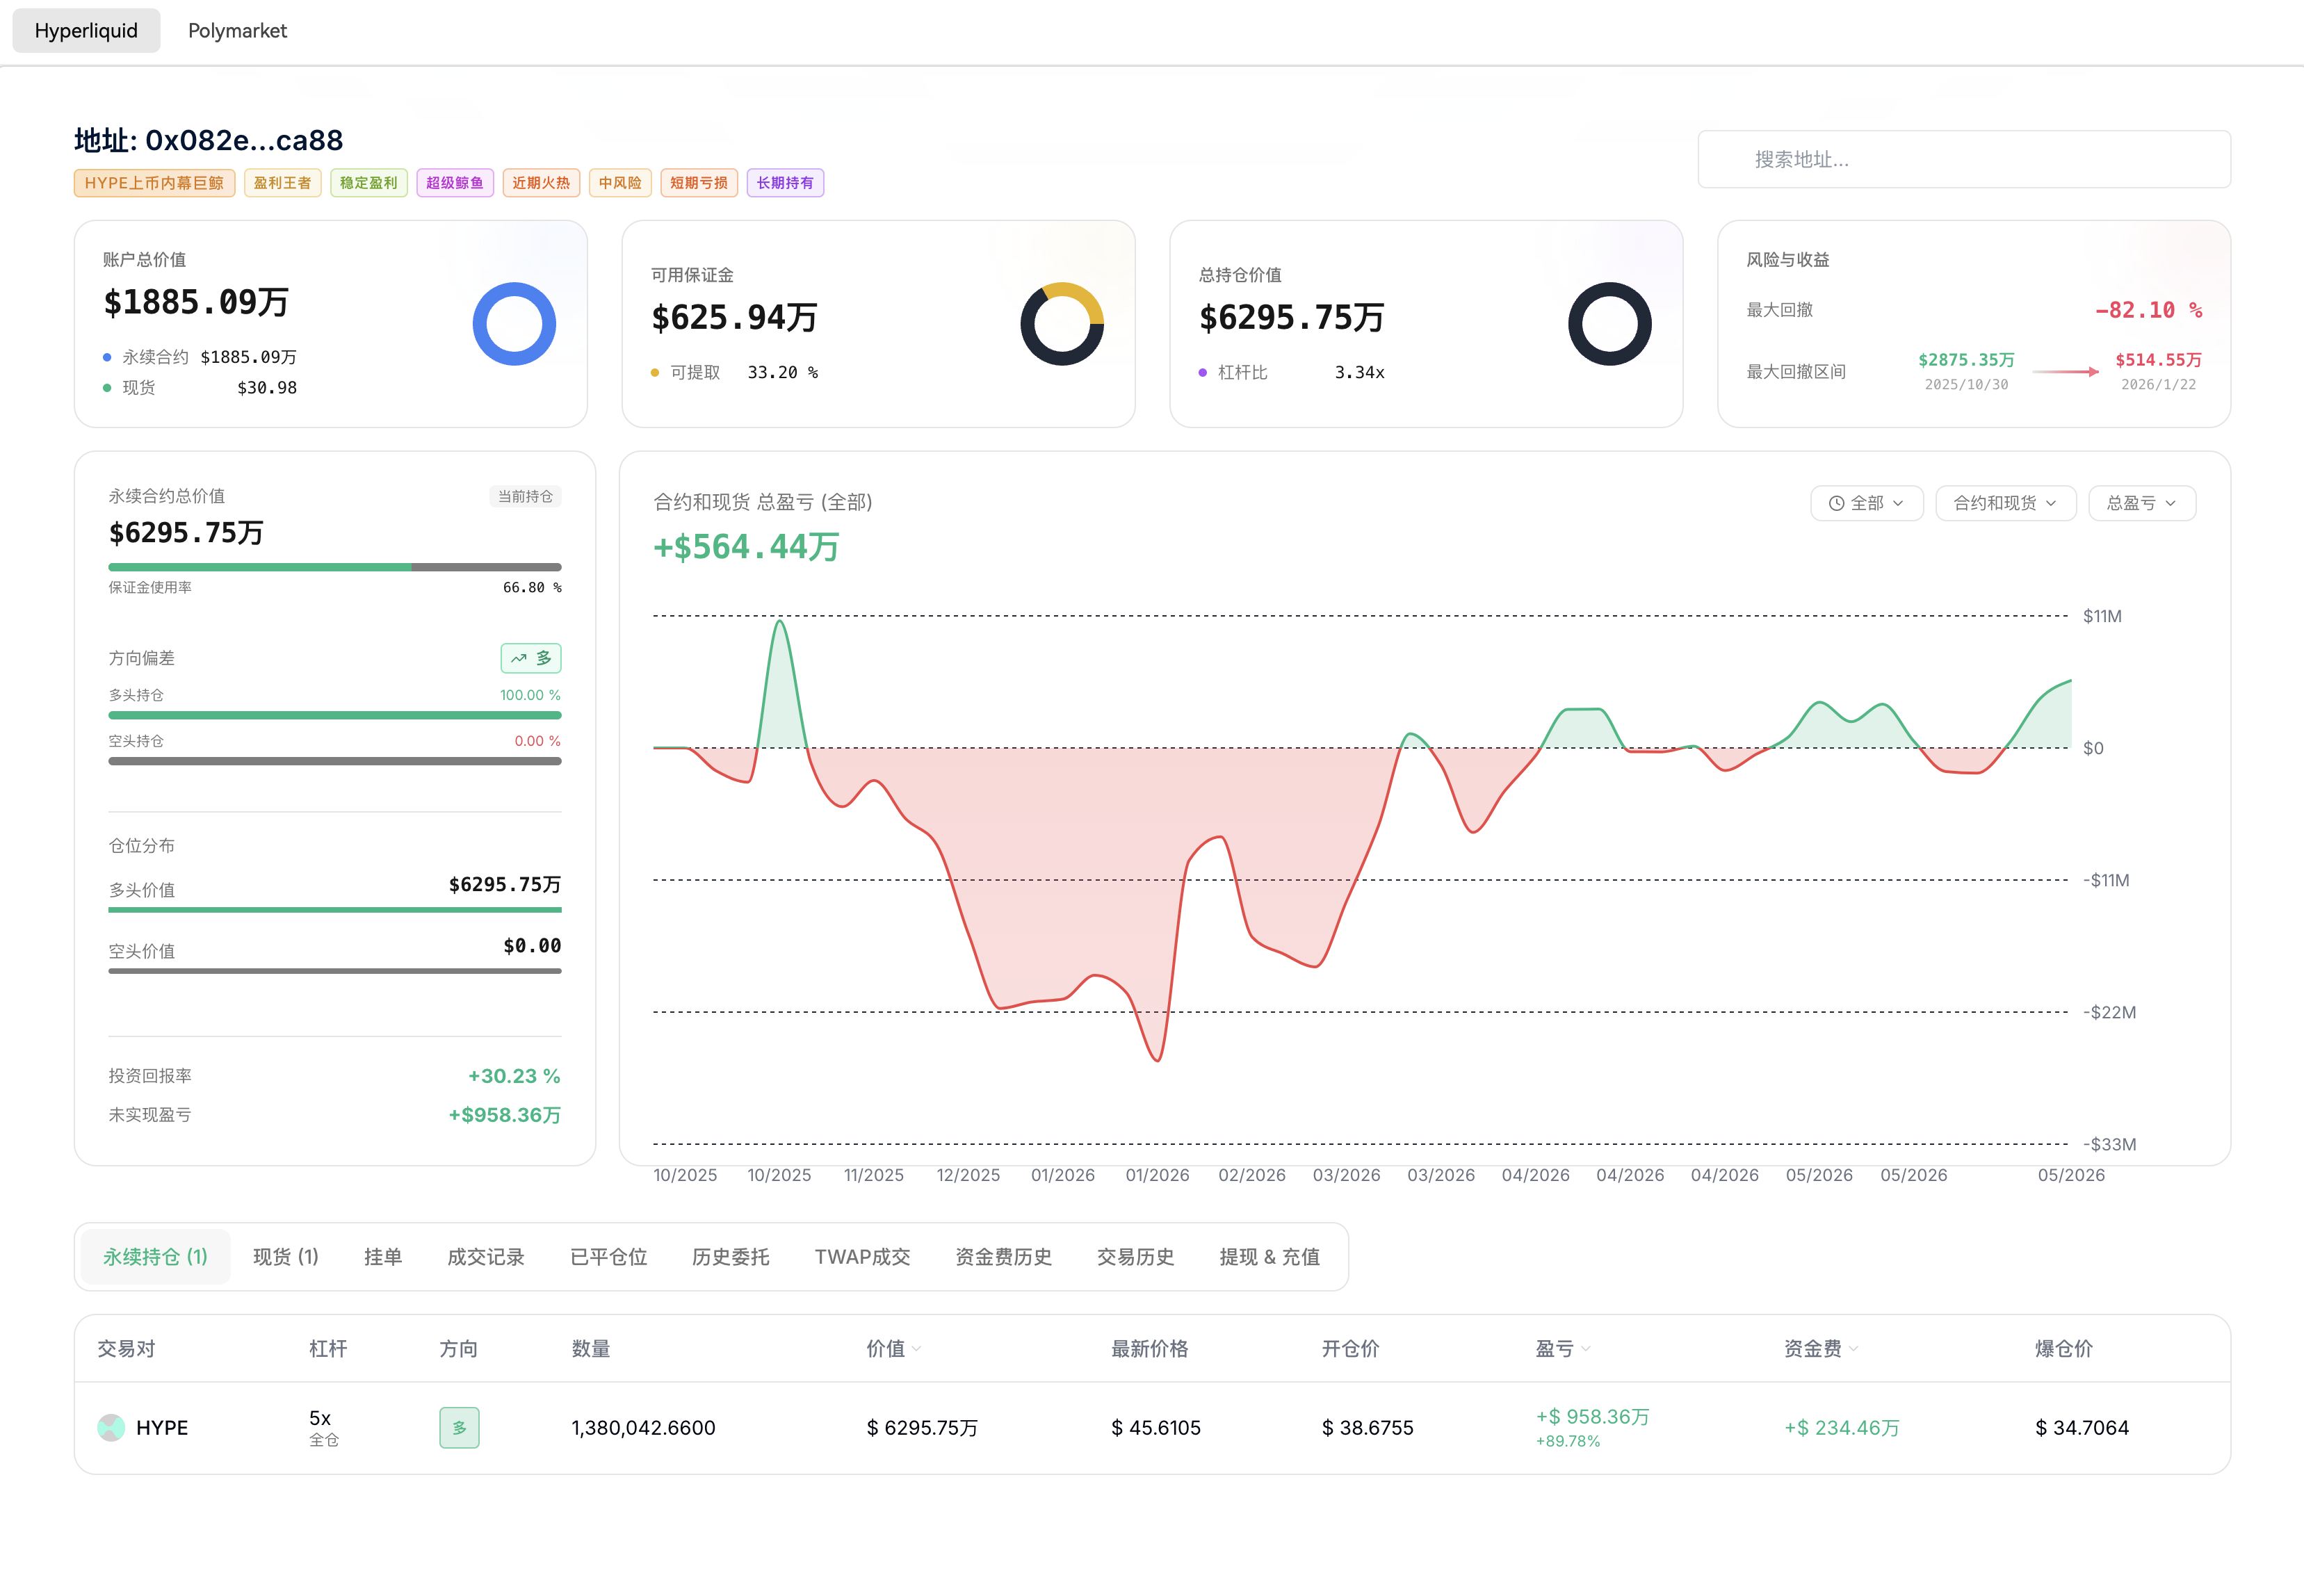This screenshot has height=1596, width=2304.
Task: Click the 中风险 tag
Action: [x=620, y=183]
